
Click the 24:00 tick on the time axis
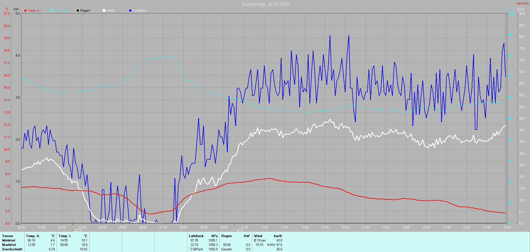click(x=507, y=227)
